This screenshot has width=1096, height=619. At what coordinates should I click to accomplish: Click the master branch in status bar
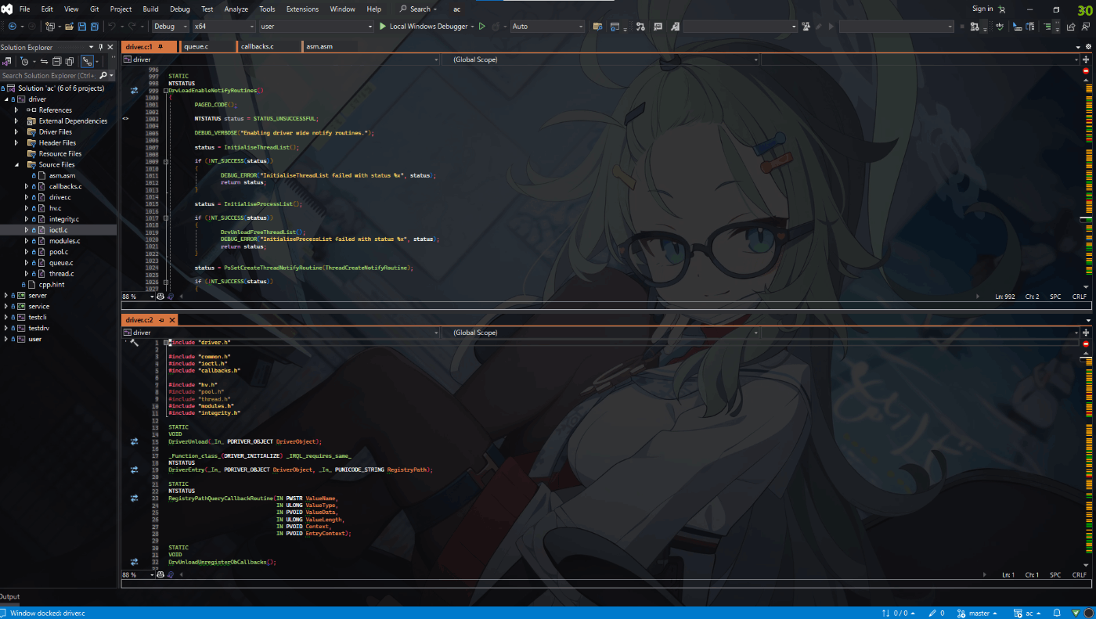[979, 614]
